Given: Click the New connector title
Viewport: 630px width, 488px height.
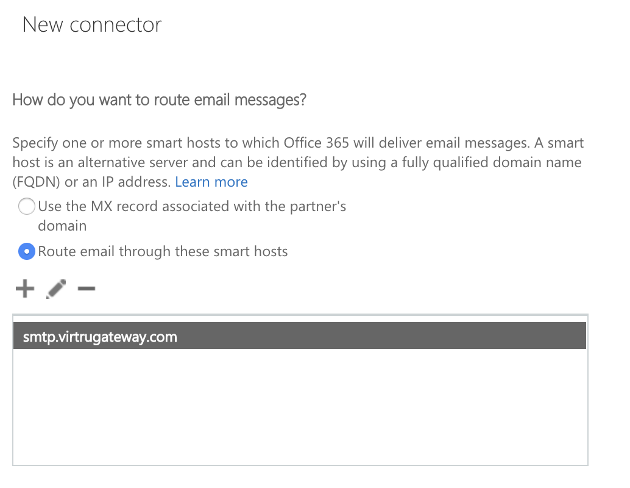Looking at the screenshot, I should [x=91, y=24].
